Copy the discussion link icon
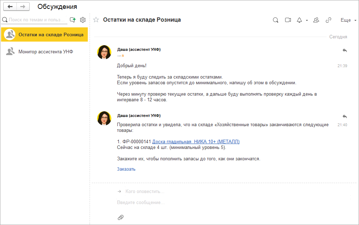This screenshot has width=359, height=225. [328, 20]
